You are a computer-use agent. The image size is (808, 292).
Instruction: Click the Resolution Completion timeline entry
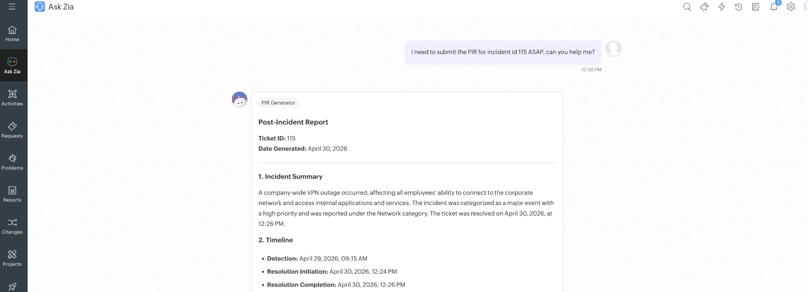tap(336, 285)
